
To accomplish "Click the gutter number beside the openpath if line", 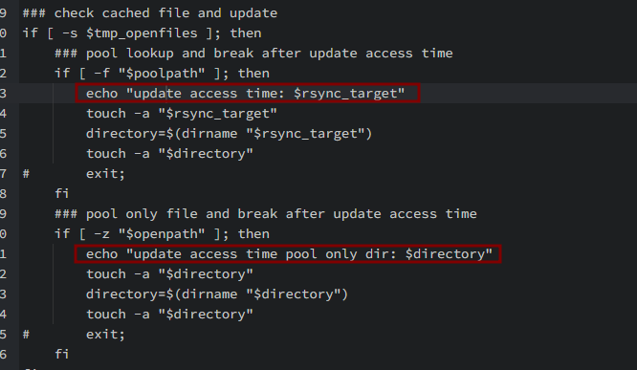I will click(3, 234).
